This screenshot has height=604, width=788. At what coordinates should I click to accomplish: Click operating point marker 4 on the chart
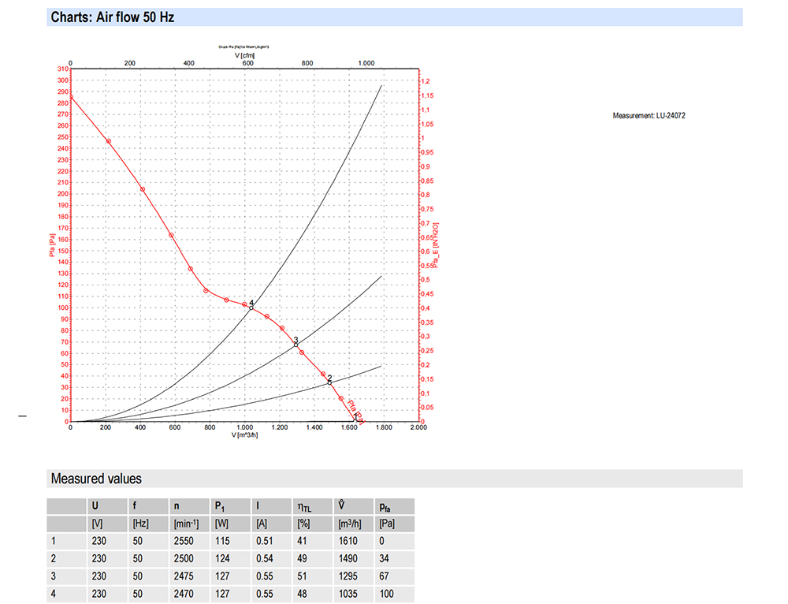click(x=251, y=308)
